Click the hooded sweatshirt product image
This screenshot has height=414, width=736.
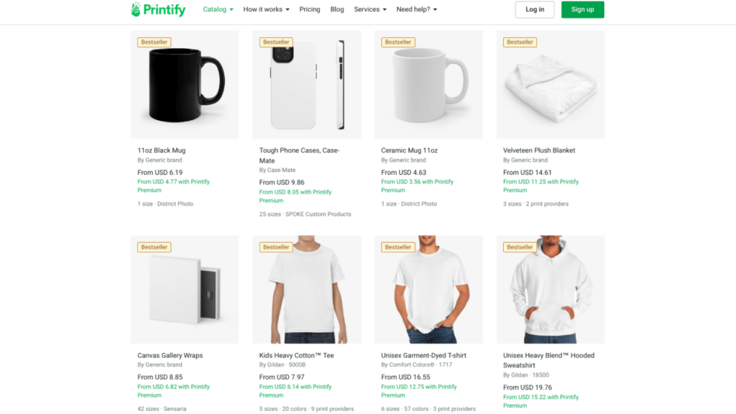[x=551, y=289]
